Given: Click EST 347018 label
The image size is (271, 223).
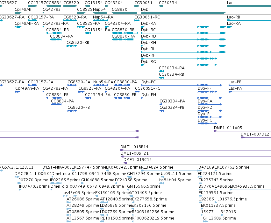Looking at the screenshot, I should (228, 212).
